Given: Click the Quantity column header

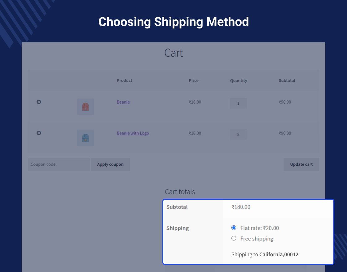Looking at the screenshot, I should coord(239,80).
